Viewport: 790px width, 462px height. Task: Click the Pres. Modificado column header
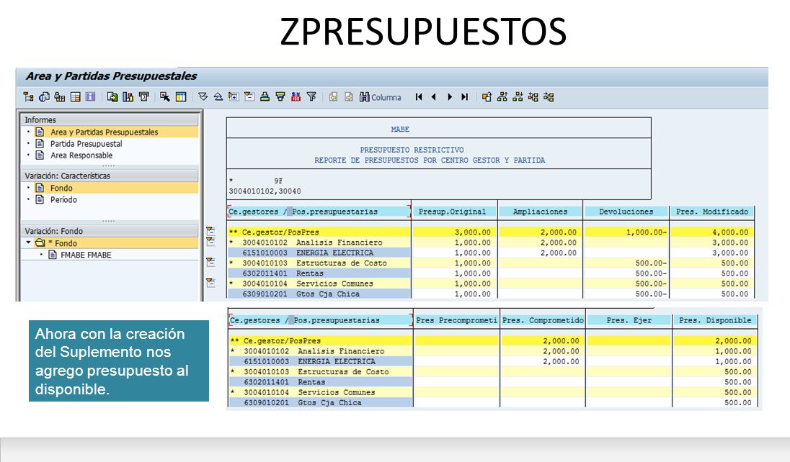tap(712, 212)
